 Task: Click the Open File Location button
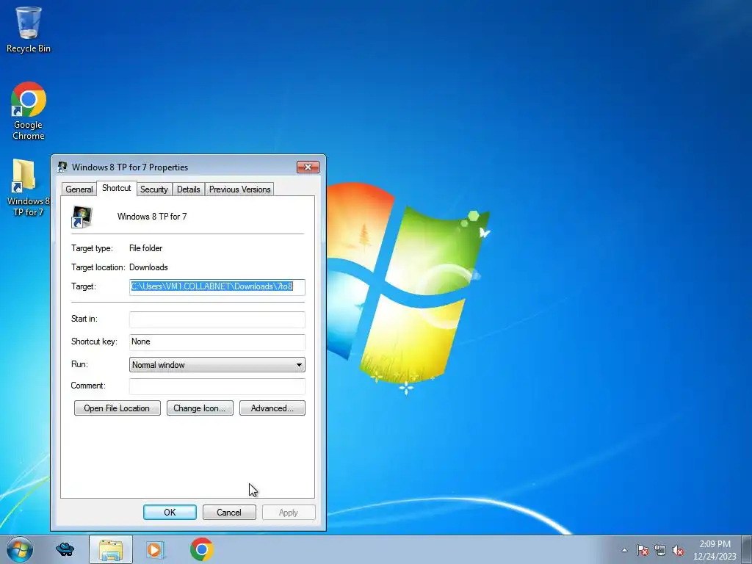(117, 408)
